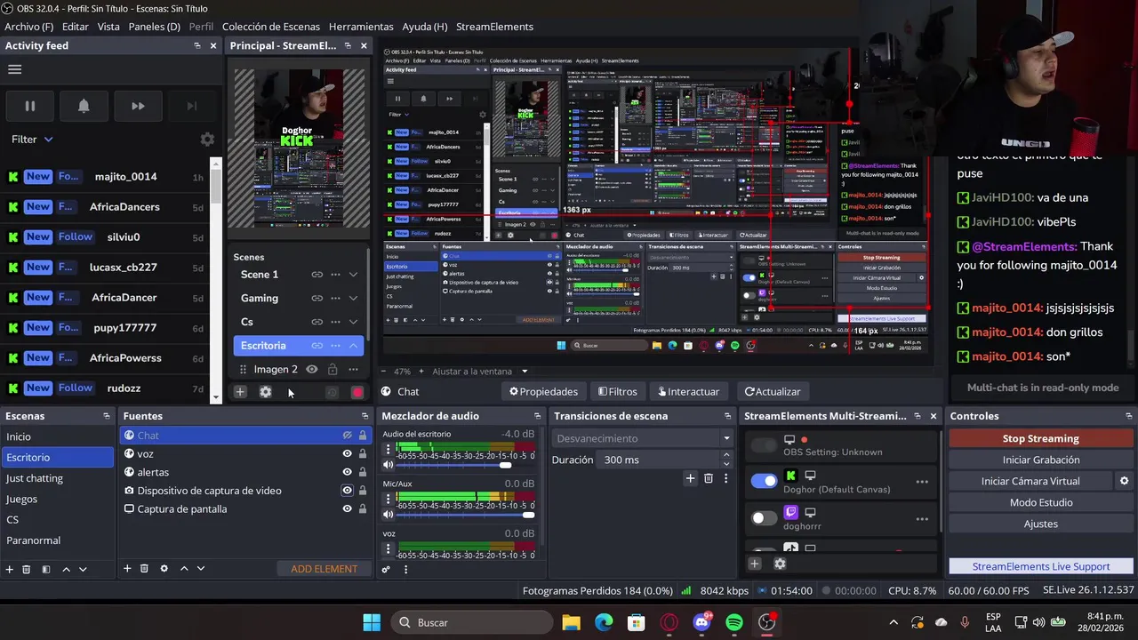Open advanced audio properties gears icon

coord(386,570)
